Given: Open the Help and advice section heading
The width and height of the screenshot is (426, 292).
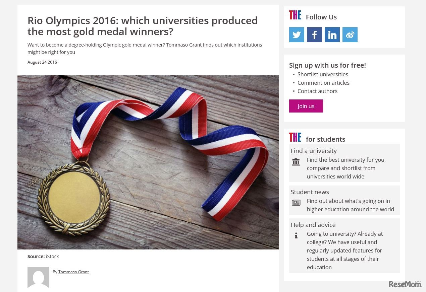Looking at the screenshot, I should click(313, 225).
